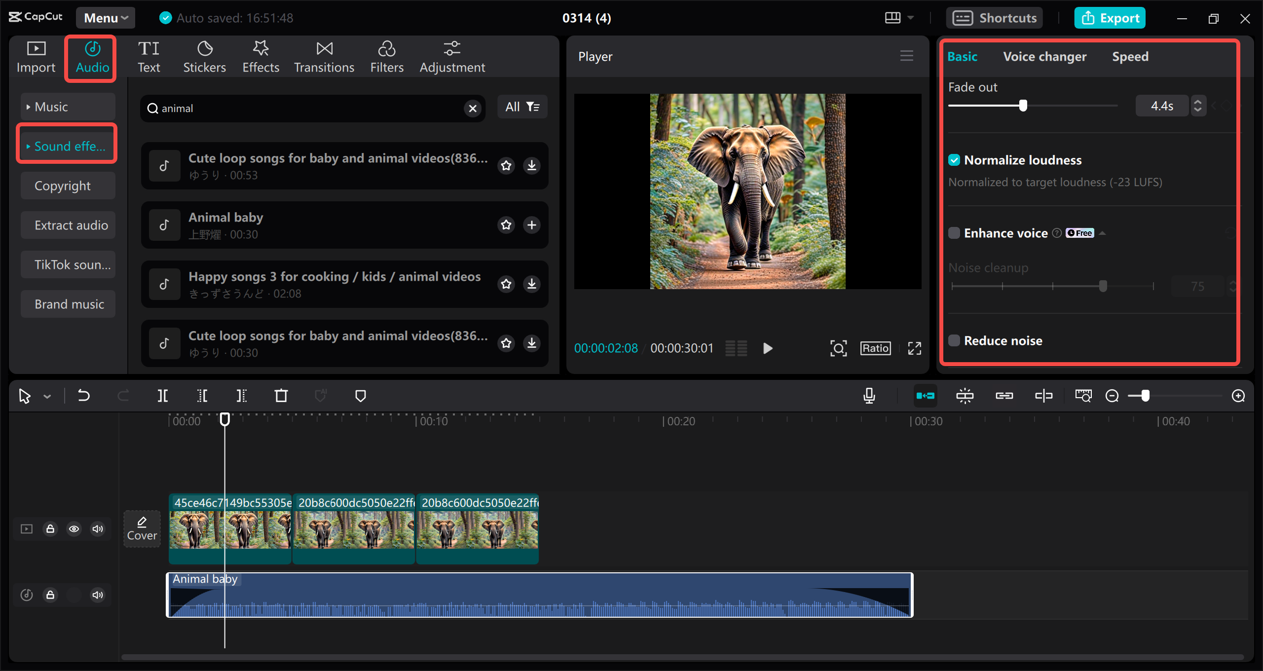
Task: Open the Speed tab
Action: point(1130,56)
